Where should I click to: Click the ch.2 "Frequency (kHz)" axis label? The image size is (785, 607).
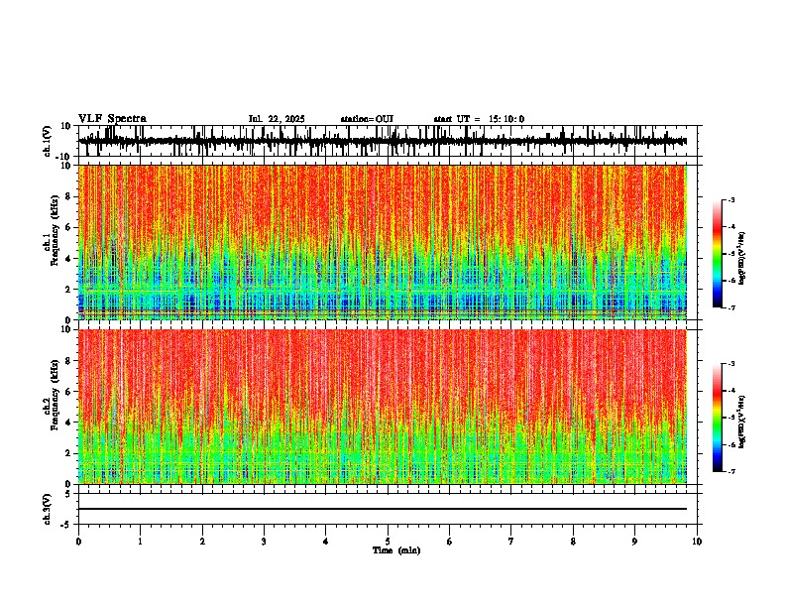point(55,395)
